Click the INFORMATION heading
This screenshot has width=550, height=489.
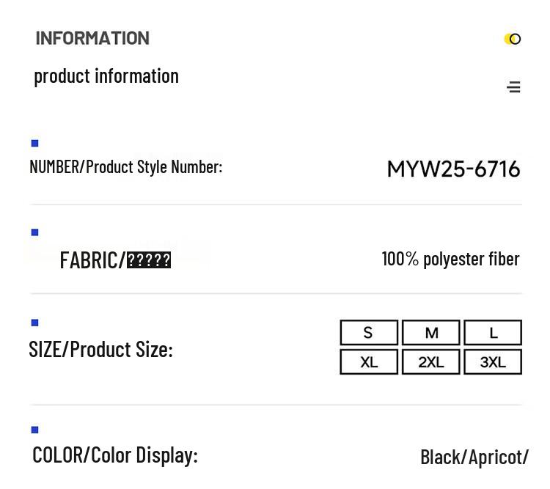[x=92, y=38]
